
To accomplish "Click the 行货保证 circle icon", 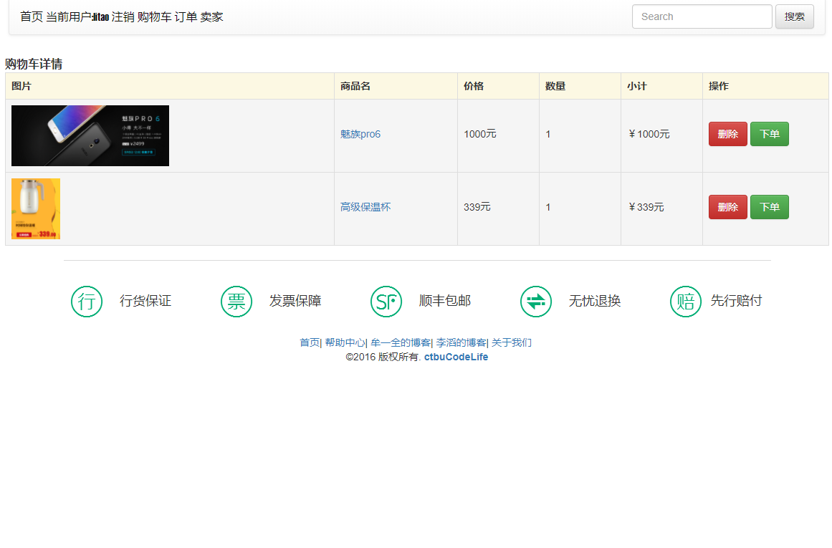I will click(87, 302).
